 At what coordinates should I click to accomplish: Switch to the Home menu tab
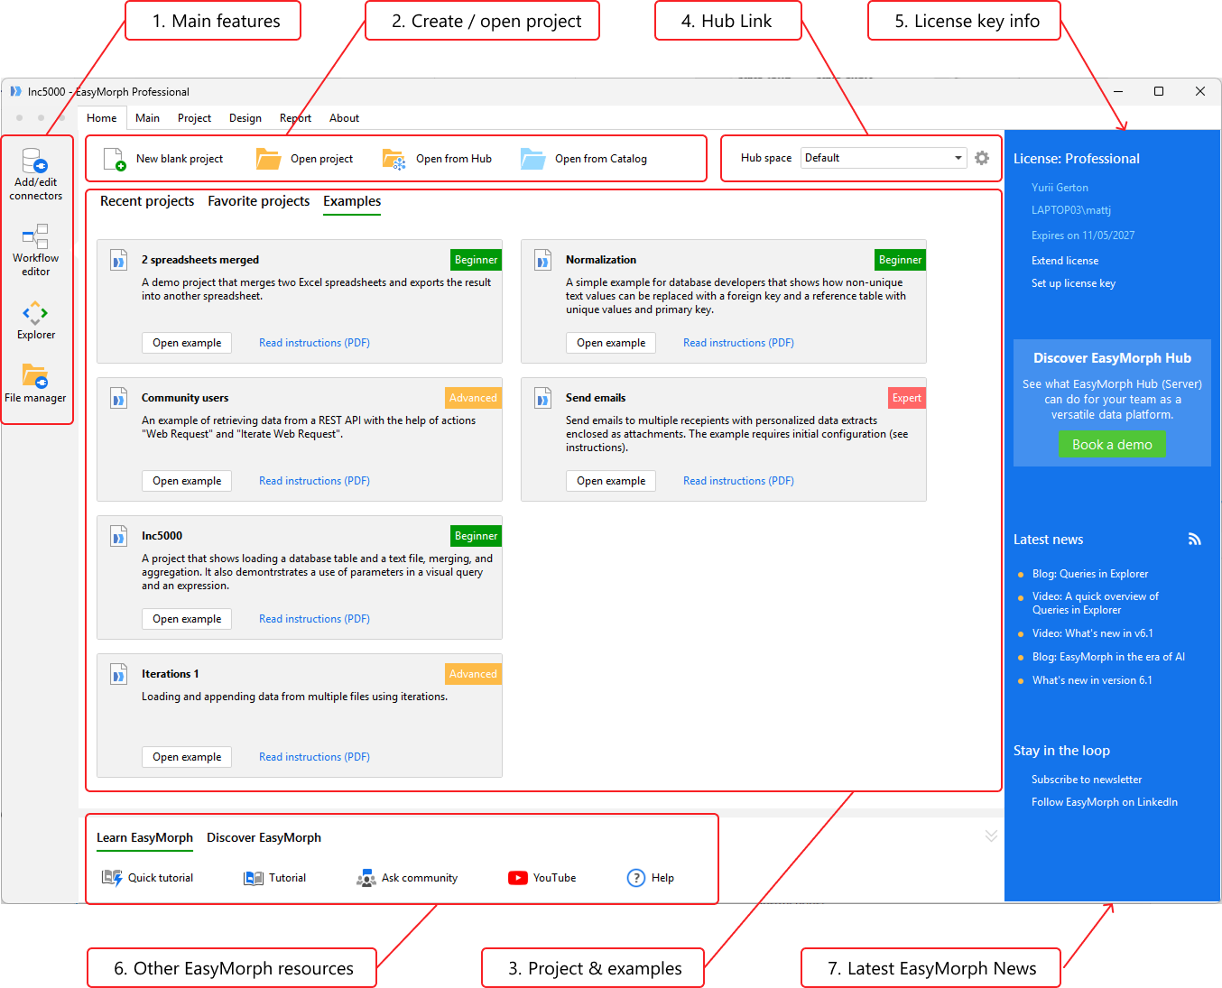pyautogui.click(x=102, y=118)
